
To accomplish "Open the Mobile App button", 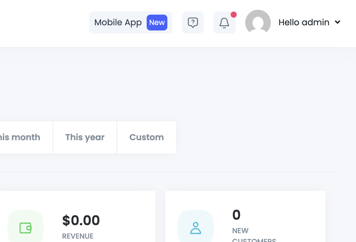I will pos(118,23).
